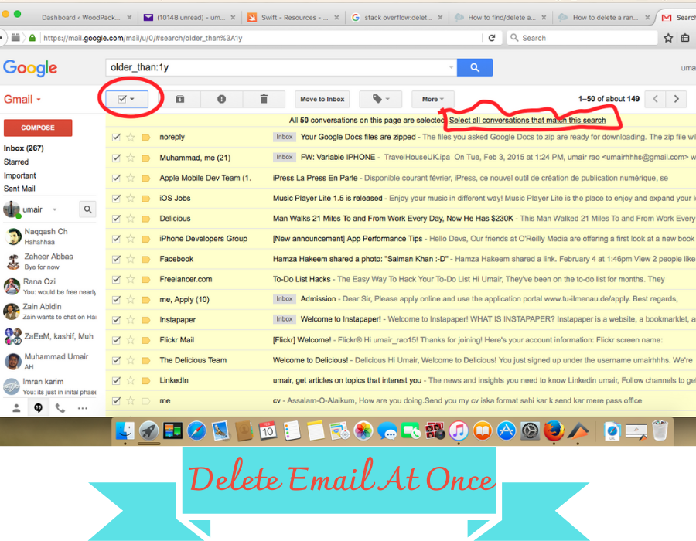Open phone calls icon in chat footer
The height and width of the screenshot is (541, 696).
click(x=60, y=408)
